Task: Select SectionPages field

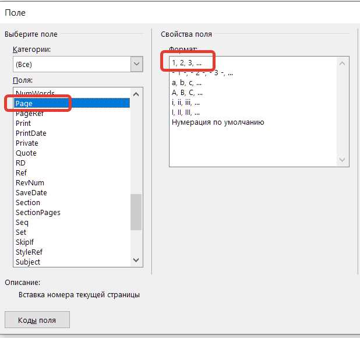Action: pos(72,212)
